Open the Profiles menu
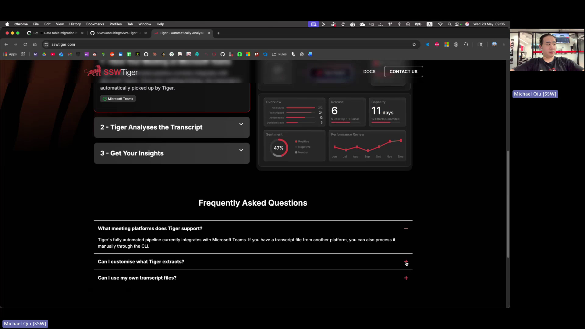 point(115,24)
